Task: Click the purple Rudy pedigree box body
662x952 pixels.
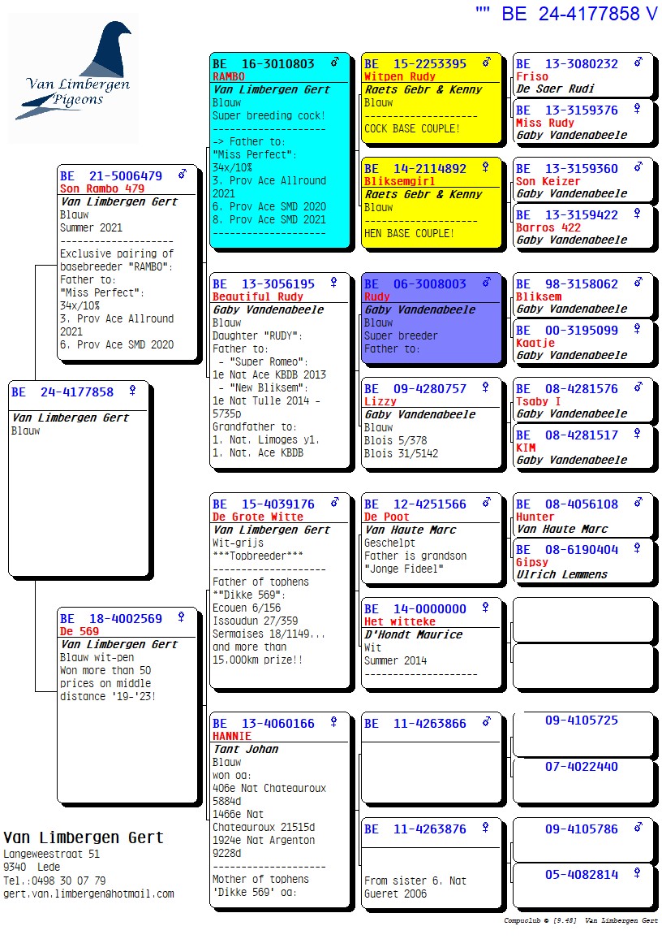Action: [431, 333]
